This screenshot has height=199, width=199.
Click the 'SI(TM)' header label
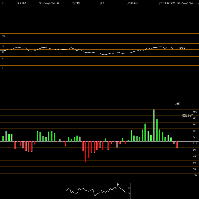point(76,3)
